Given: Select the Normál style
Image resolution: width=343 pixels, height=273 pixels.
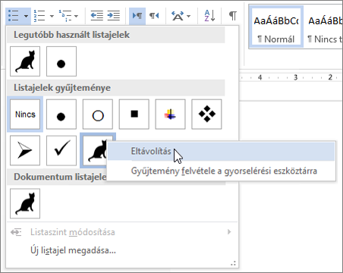Looking at the screenshot, I should point(276,27).
